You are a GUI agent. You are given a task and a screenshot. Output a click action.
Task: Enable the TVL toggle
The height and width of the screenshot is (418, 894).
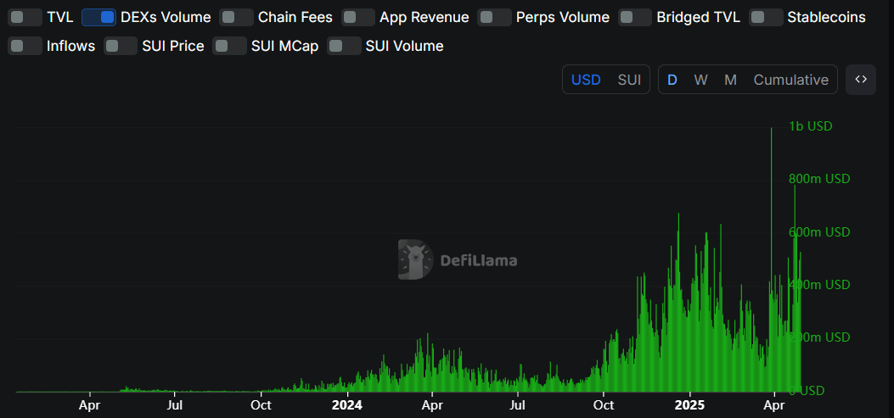click(x=25, y=17)
